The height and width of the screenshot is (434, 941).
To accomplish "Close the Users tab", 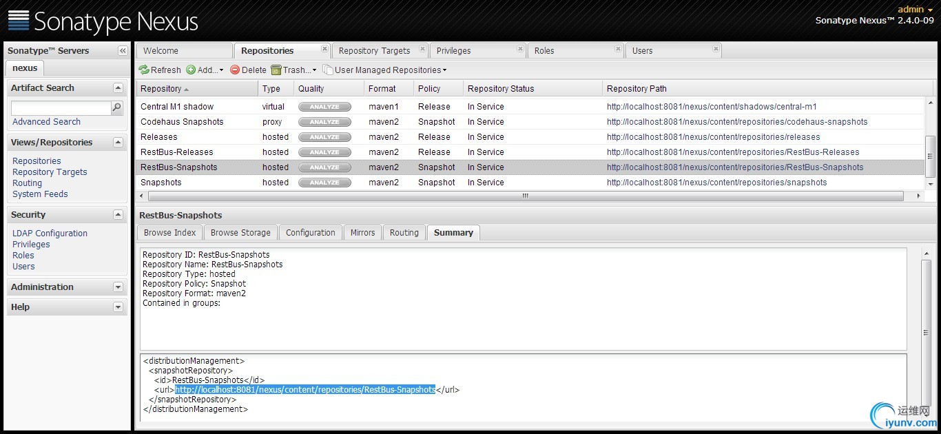I will click(716, 49).
